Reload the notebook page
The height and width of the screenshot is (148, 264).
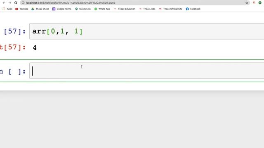[x=16, y=3]
